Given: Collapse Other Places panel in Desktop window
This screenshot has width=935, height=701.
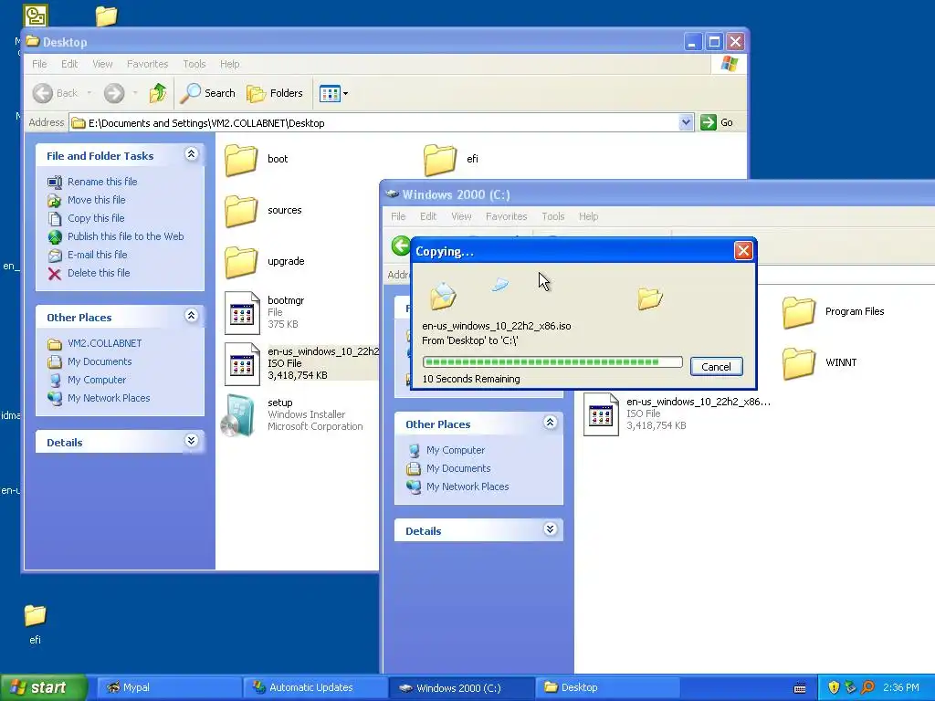Looking at the screenshot, I should pos(191,316).
